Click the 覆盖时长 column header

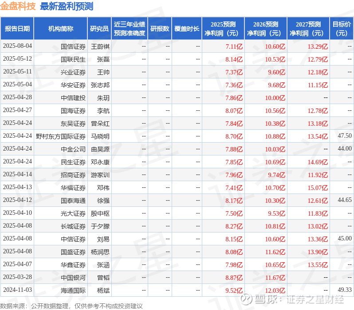[x=187, y=28]
